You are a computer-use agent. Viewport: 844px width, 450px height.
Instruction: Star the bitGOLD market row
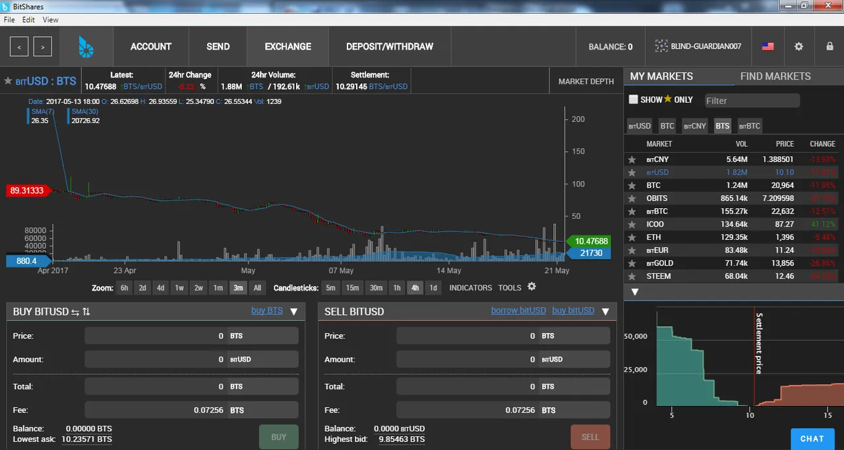pyautogui.click(x=632, y=264)
